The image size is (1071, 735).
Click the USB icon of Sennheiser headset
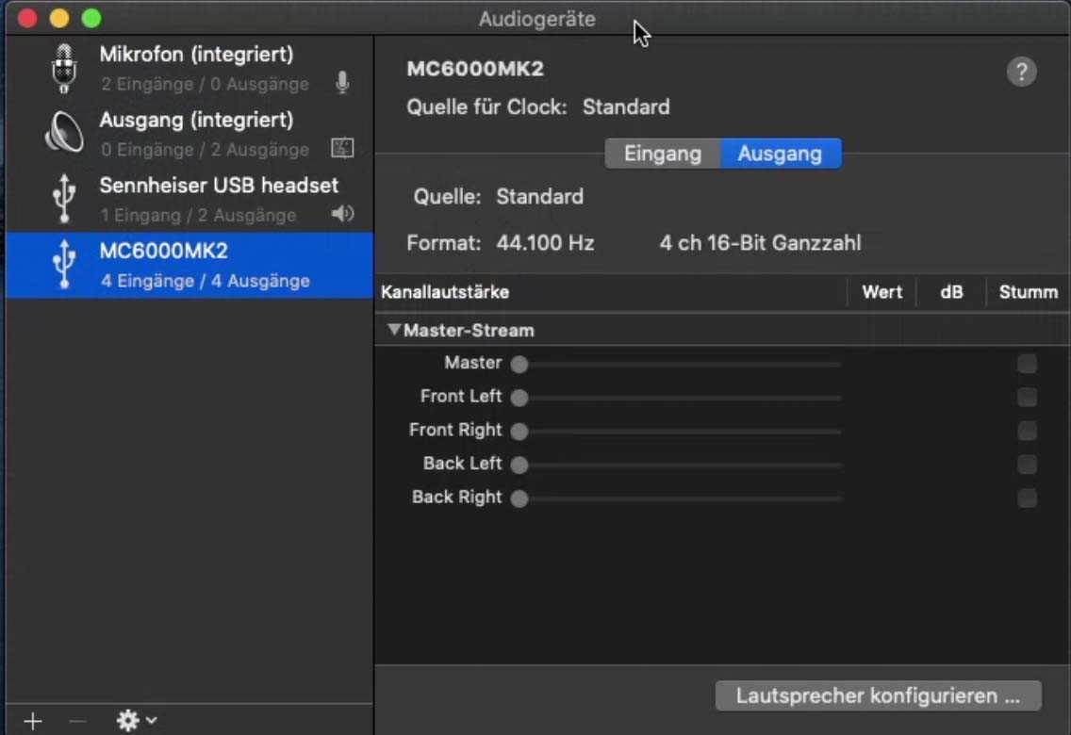tap(64, 199)
